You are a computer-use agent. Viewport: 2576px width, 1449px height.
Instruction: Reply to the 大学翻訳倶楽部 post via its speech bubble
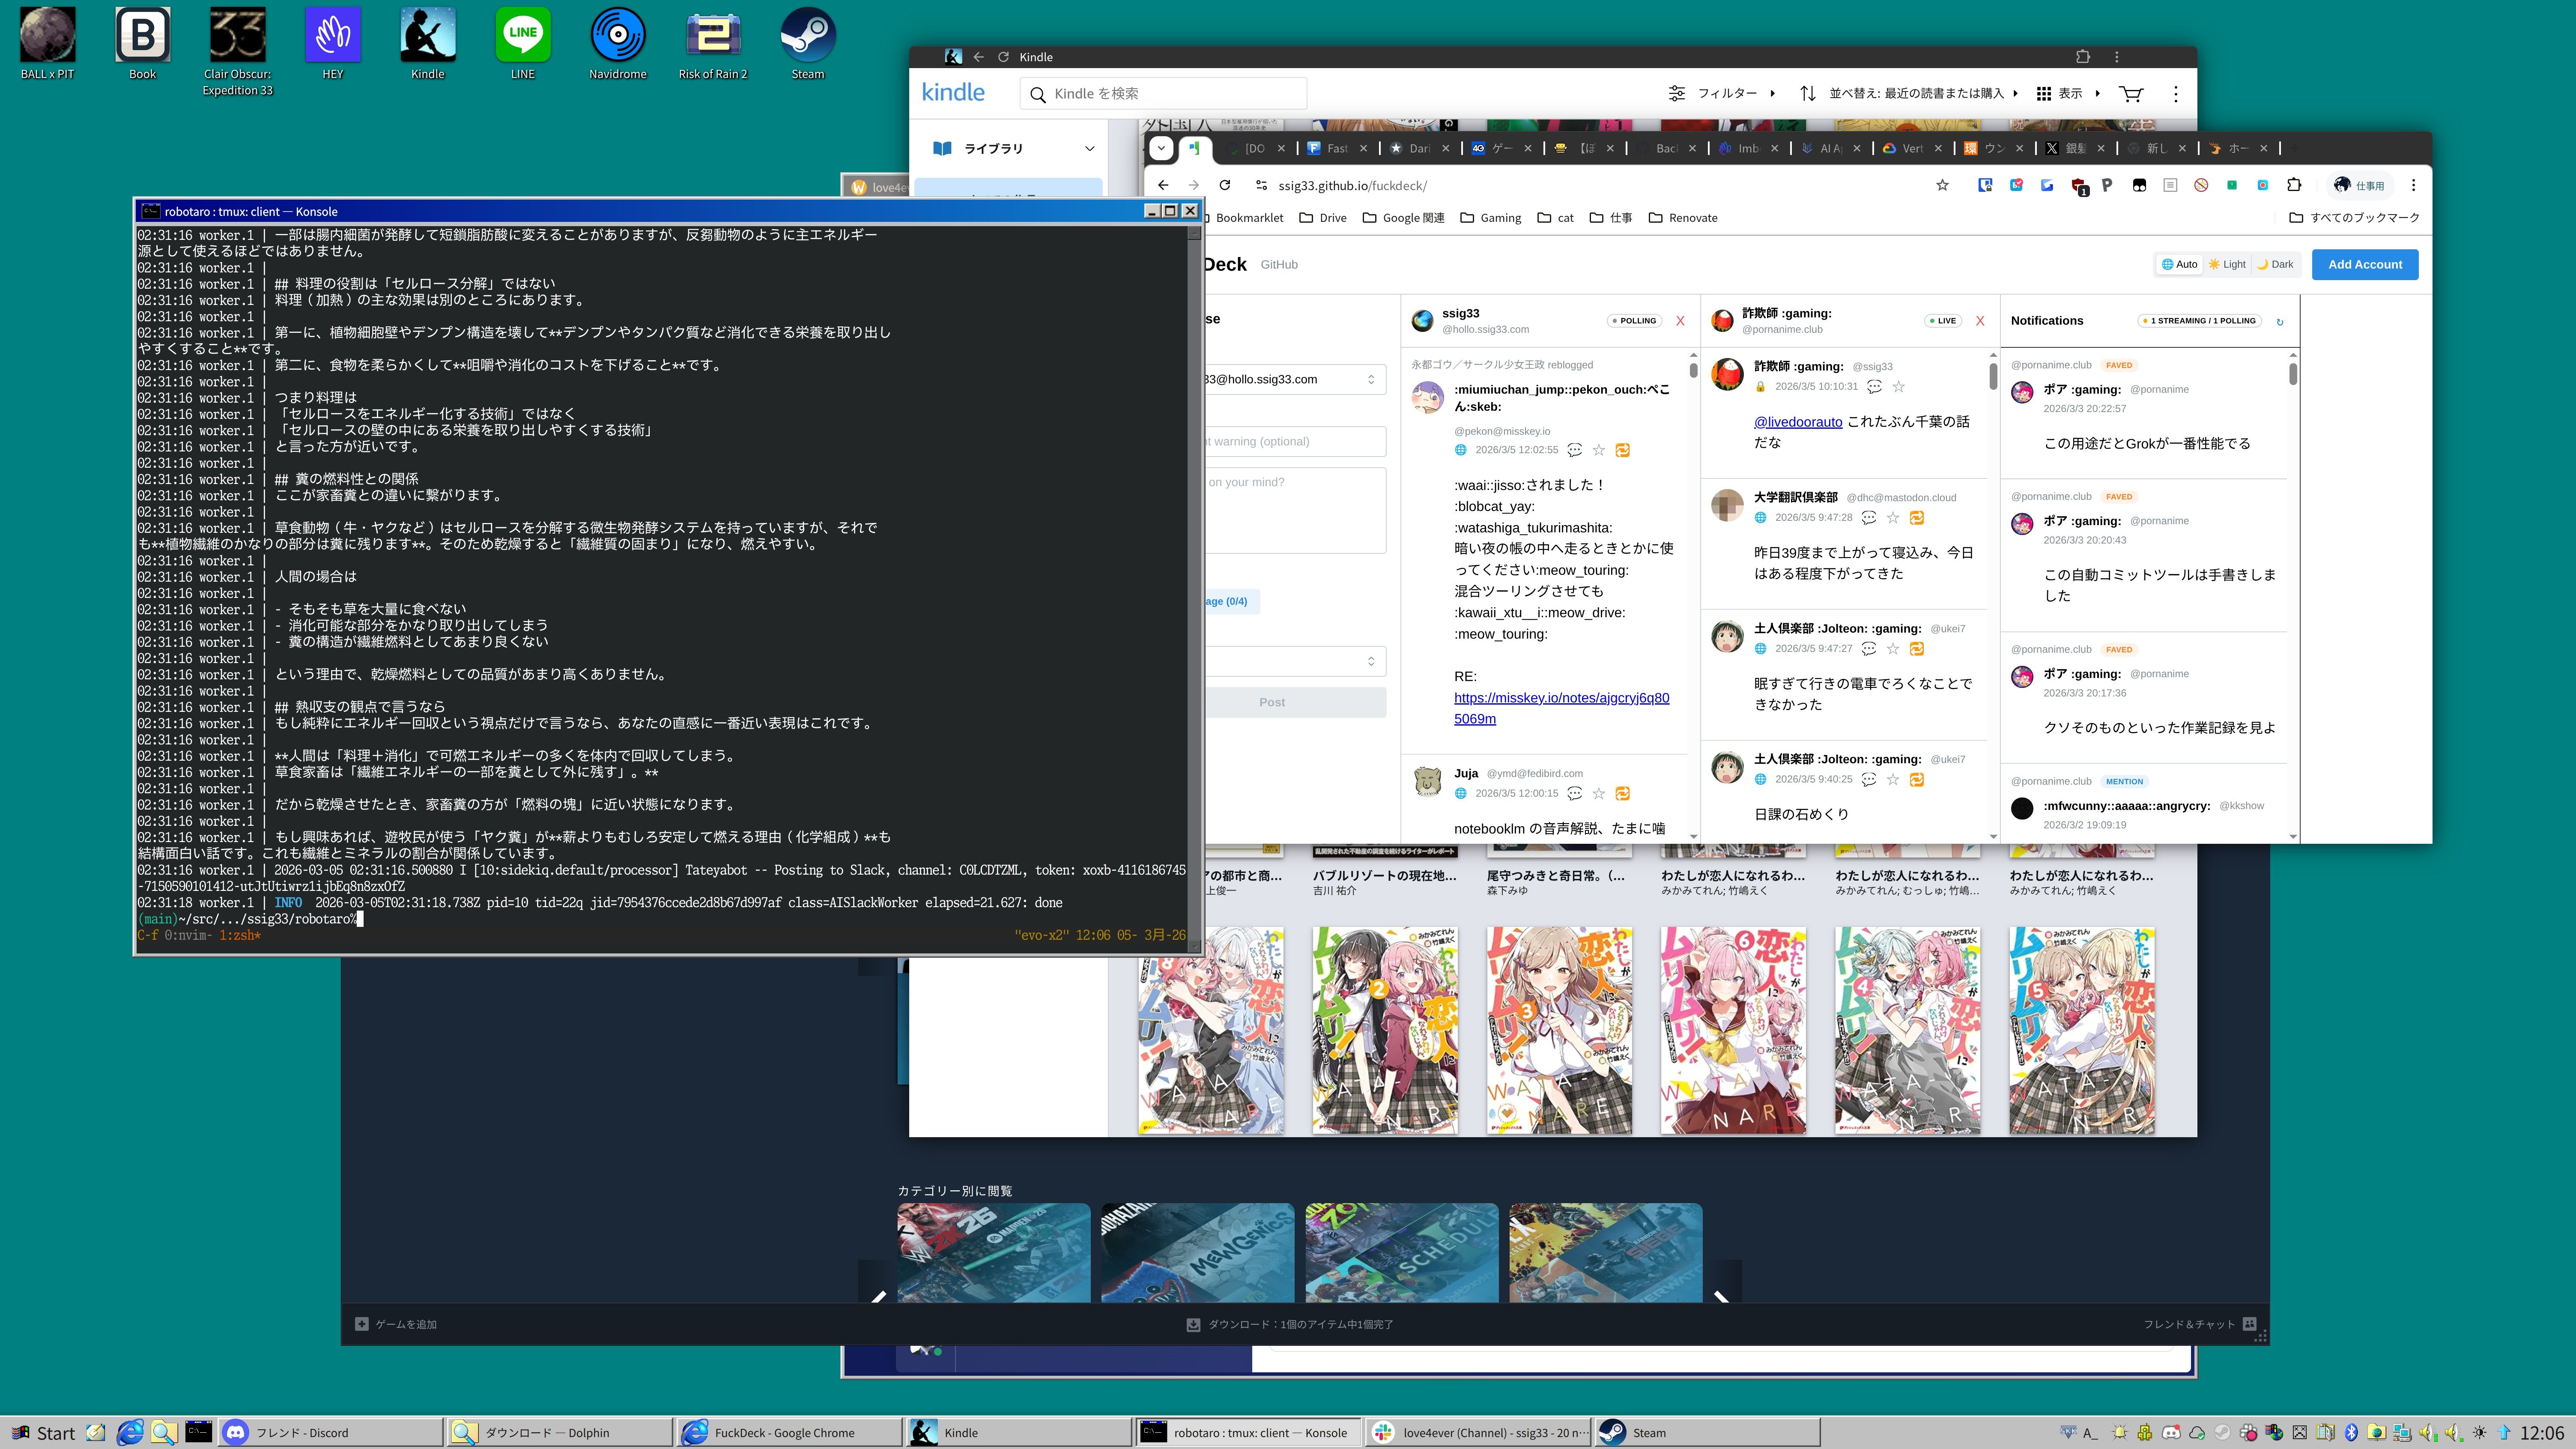[x=1868, y=518]
